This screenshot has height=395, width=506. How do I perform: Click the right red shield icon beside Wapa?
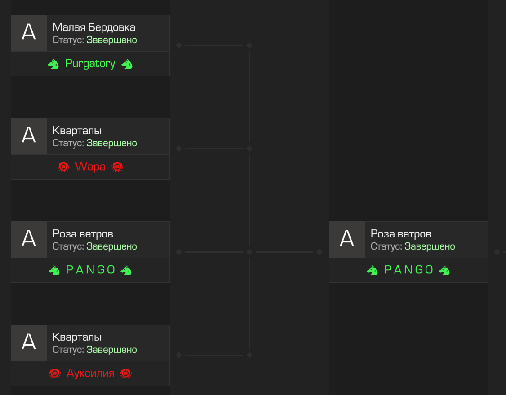[x=117, y=167]
